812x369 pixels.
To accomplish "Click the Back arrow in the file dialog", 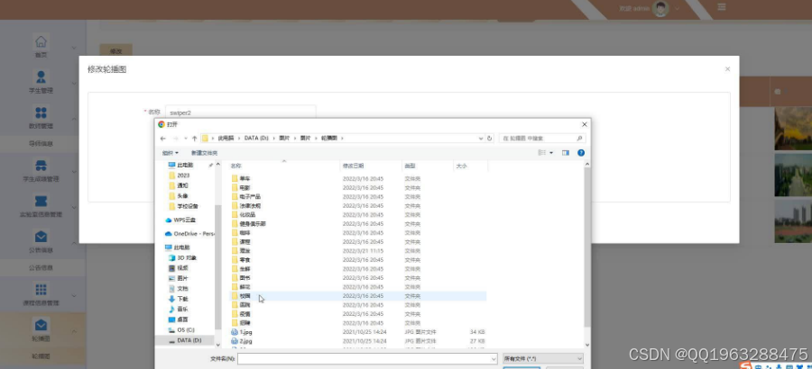I will [162, 139].
